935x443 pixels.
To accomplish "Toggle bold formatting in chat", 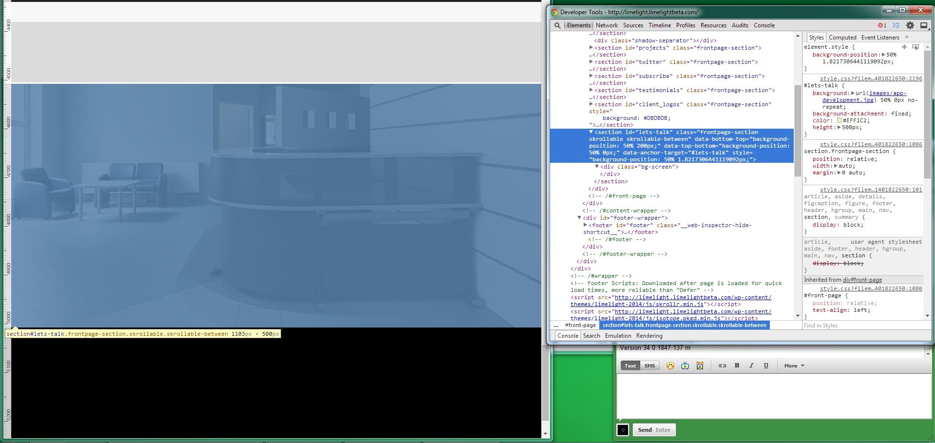I will tap(737, 366).
